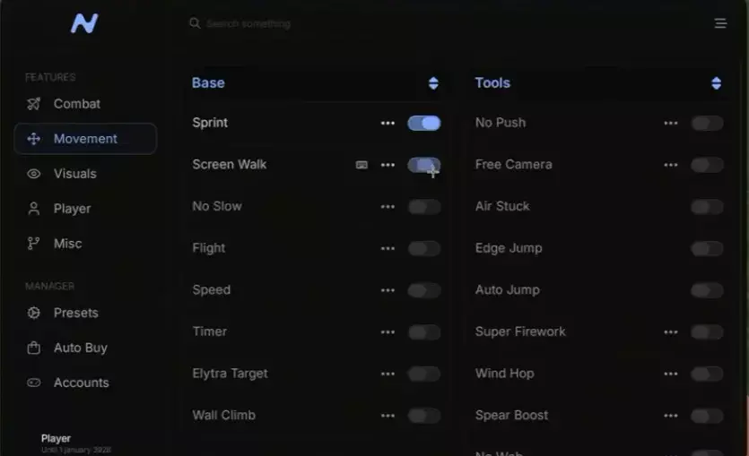Viewport: 749px width, 456px height.
Task: Open Timer options three-dot icon
Action: 388,332
